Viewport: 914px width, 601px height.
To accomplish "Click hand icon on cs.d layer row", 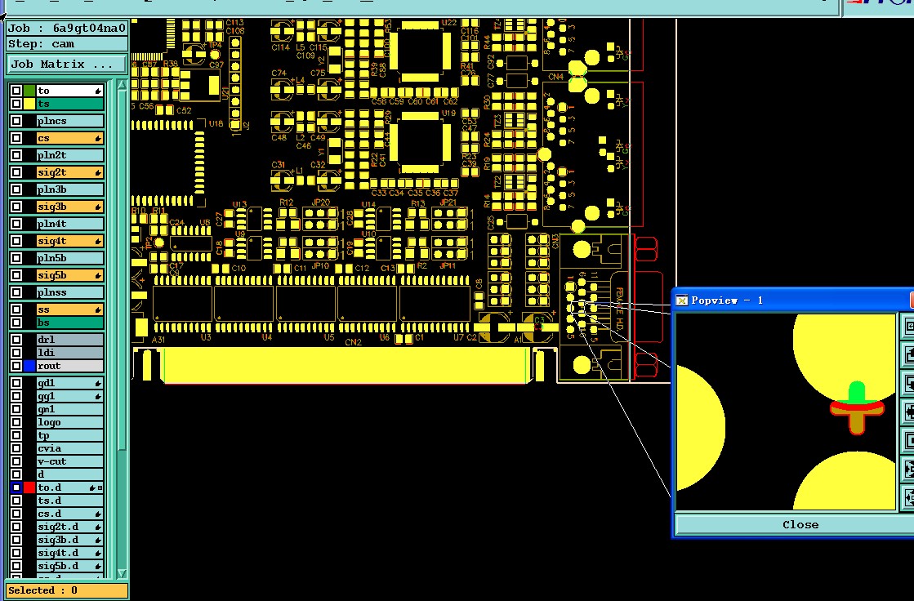I will (x=98, y=514).
